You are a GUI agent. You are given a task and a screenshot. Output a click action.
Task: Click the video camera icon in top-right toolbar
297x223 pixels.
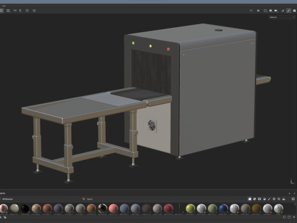[x=276, y=11]
